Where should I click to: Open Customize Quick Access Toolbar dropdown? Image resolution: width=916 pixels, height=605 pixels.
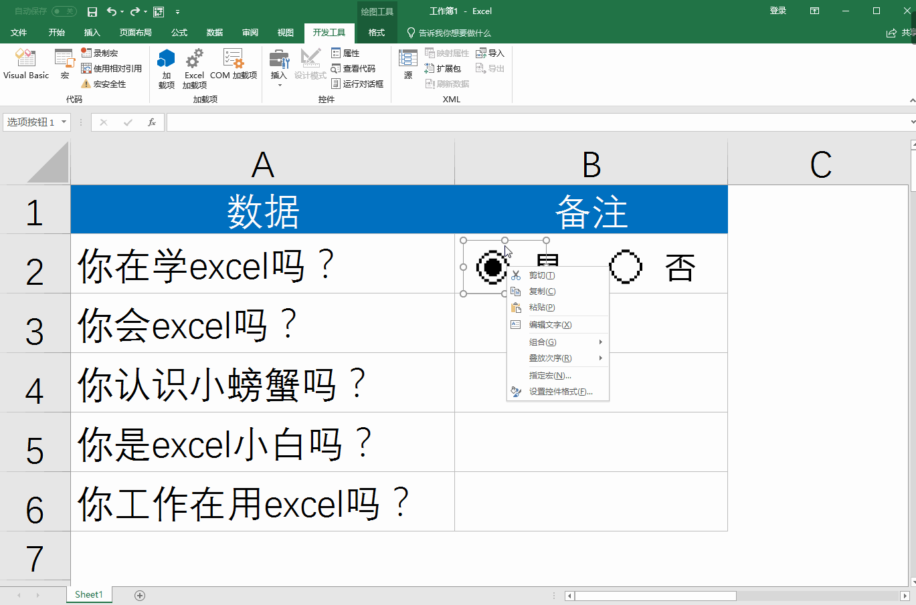pos(177,11)
